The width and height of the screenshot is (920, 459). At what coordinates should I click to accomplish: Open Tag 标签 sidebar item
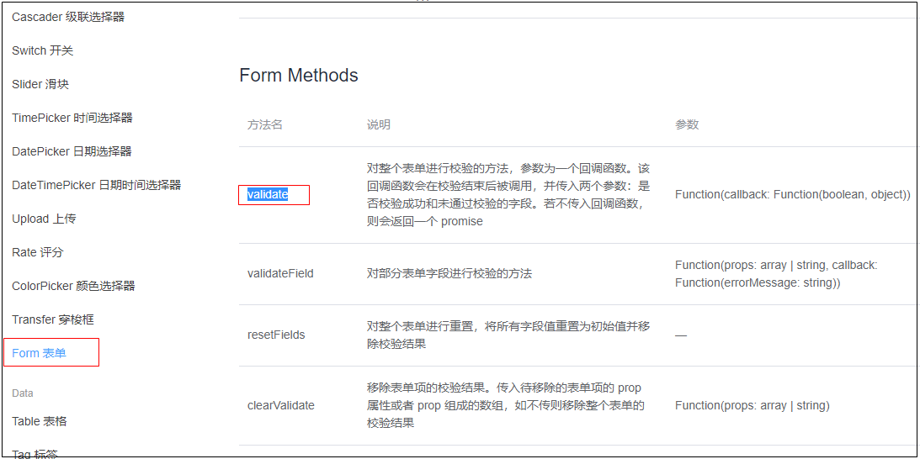pos(35,454)
